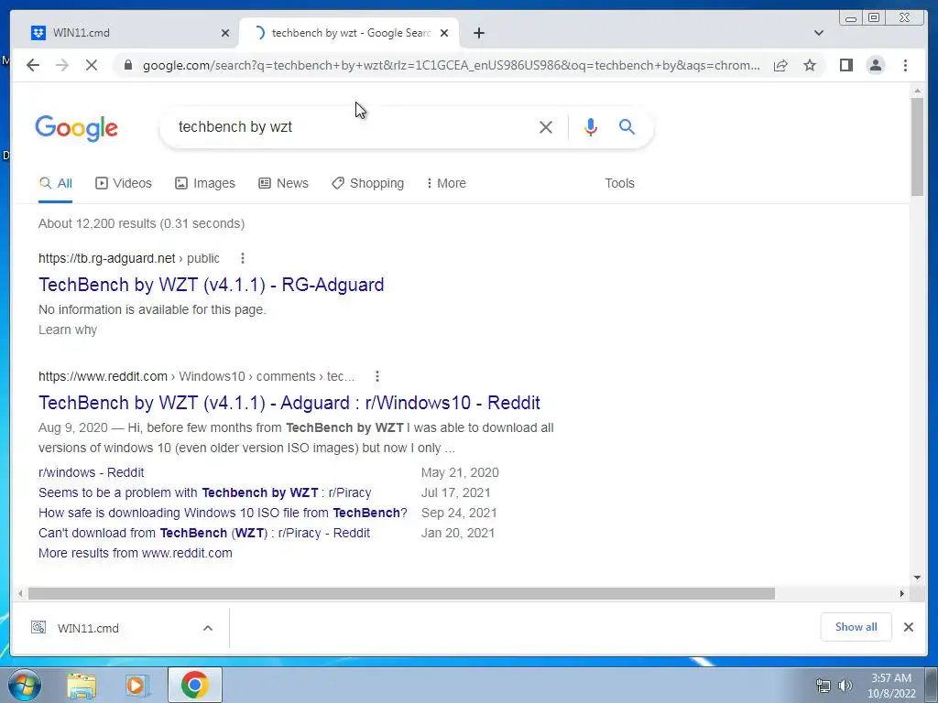Viewport: 938px width, 703px height.
Task: Click More results from www.reddit.com
Action: (136, 553)
